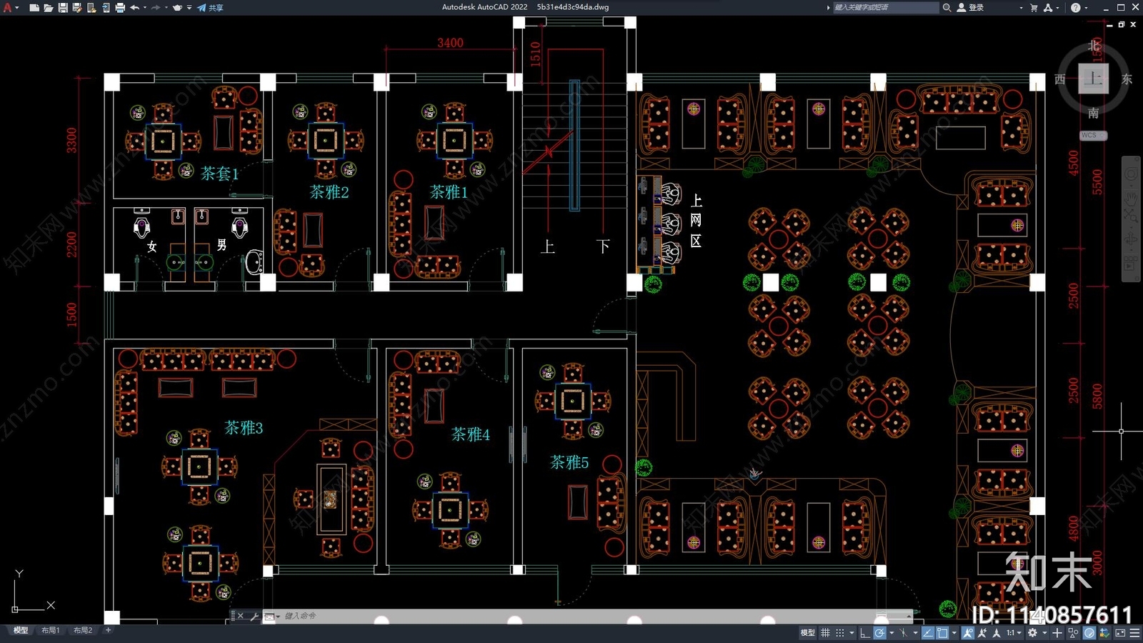Open the workspace switching gear icon

1032,633
